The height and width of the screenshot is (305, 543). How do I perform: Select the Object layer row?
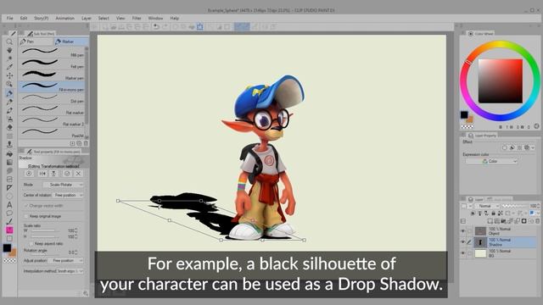499,231
